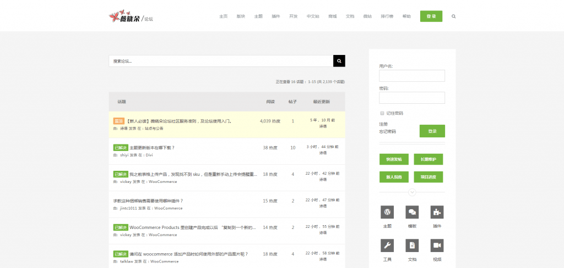
Task: Click the Divi forum link
Action: coord(149,155)
